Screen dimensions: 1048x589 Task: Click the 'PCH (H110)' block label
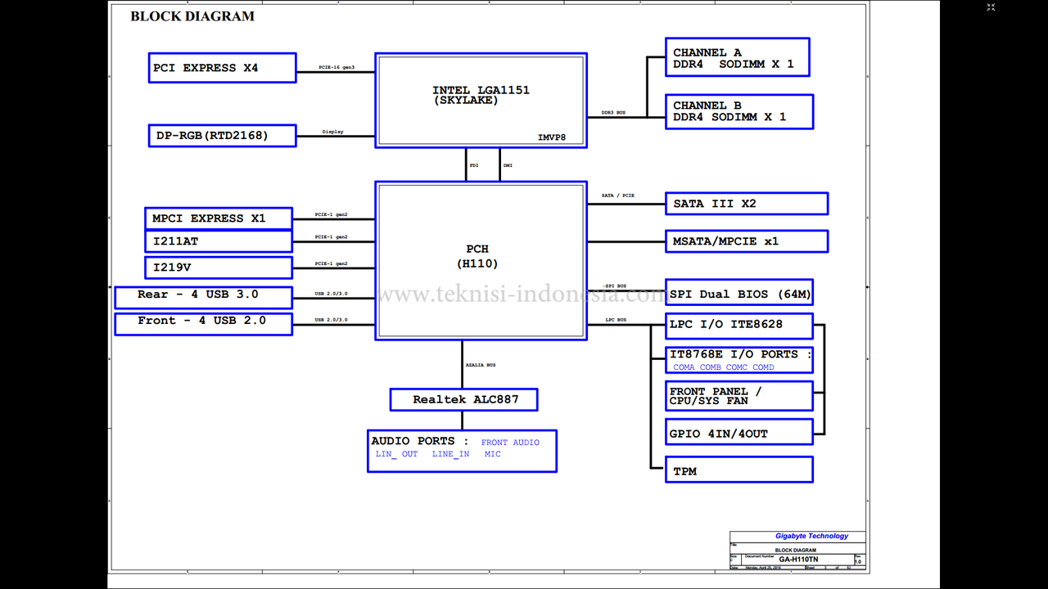pyautogui.click(x=477, y=256)
